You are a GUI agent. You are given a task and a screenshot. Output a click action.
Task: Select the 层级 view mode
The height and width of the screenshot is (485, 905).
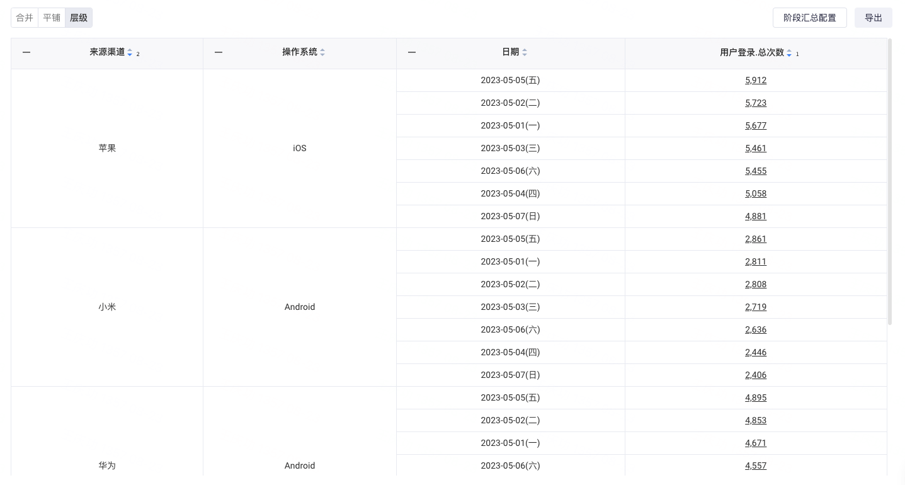tap(79, 18)
